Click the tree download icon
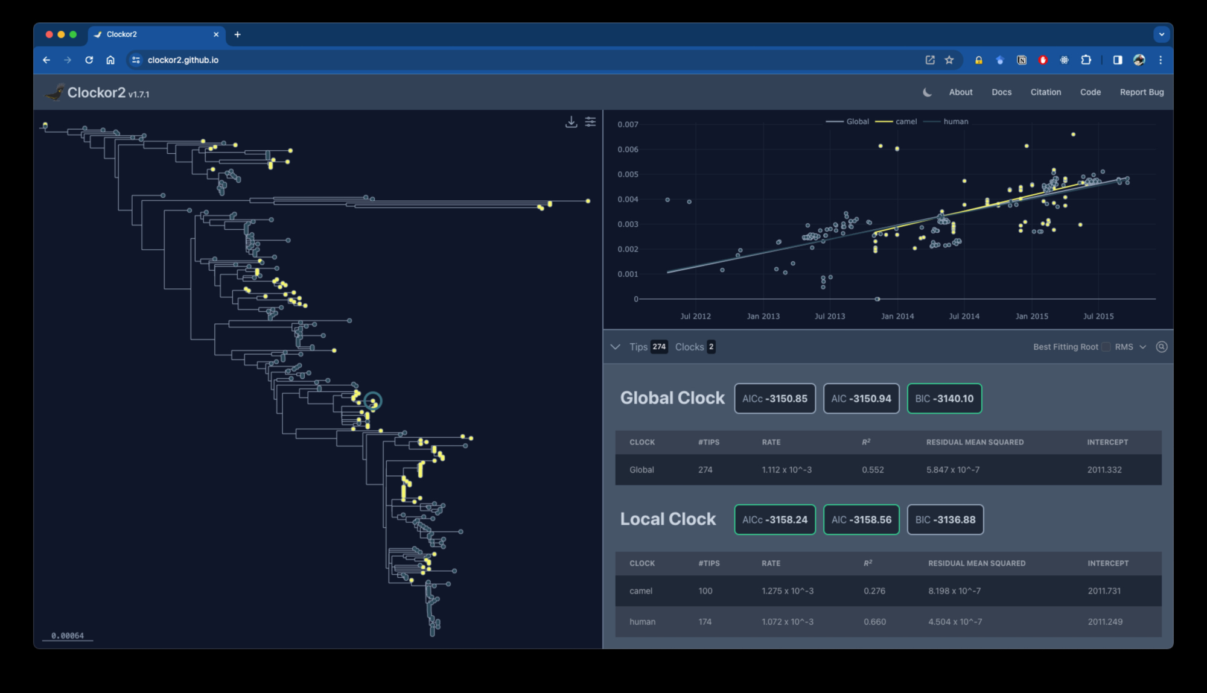 [x=571, y=122]
